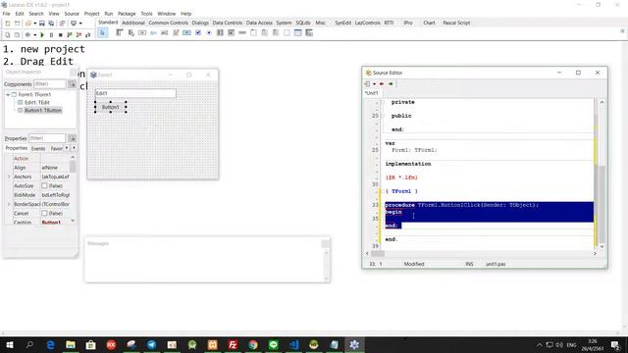Image resolution: width=628 pixels, height=353 pixels.
Task: Open Google Chrome from the taskbar
Action: (x=253, y=344)
